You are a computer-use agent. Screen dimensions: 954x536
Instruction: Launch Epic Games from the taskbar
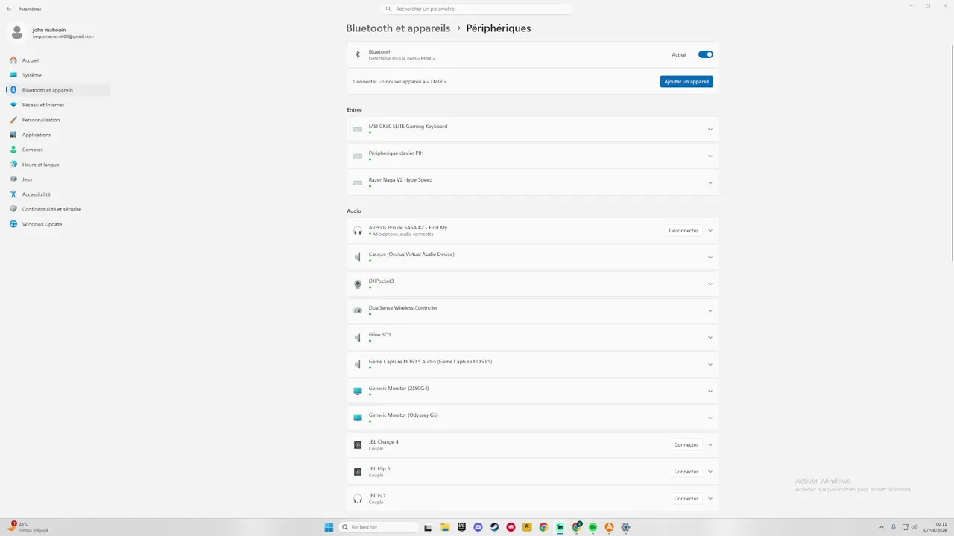point(461,527)
